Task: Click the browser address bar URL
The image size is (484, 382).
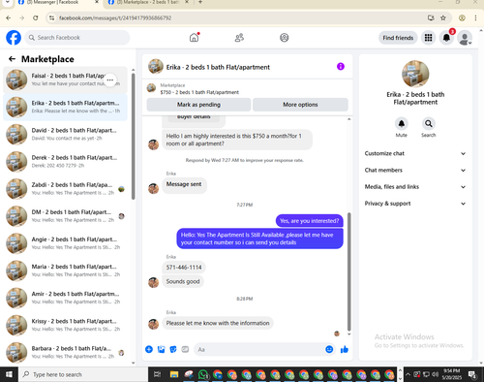Action: pyautogui.click(x=115, y=18)
